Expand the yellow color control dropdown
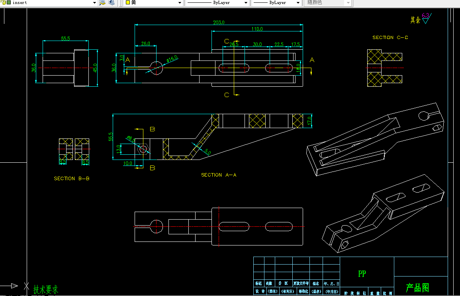Viewport: 460px width, 296px height. pyautogui.click(x=180, y=3)
